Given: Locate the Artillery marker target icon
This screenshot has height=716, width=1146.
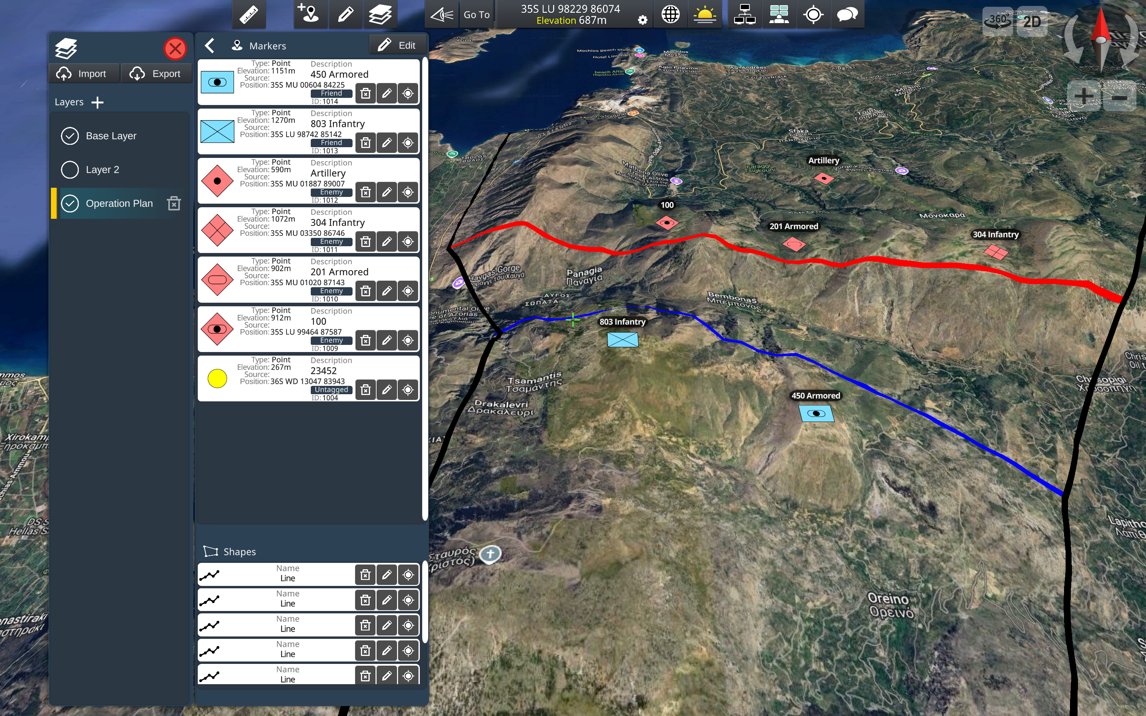Looking at the screenshot, I should [x=408, y=192].
